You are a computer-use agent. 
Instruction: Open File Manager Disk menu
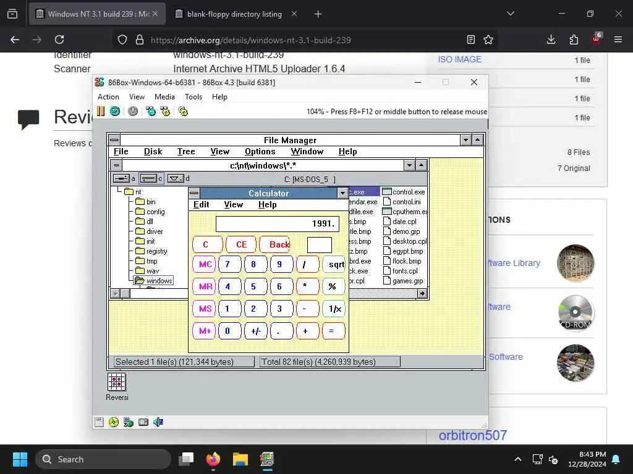153,152
